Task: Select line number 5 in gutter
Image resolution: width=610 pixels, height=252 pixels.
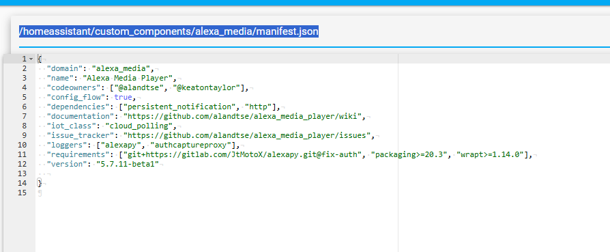Action: tap(25, 97)
